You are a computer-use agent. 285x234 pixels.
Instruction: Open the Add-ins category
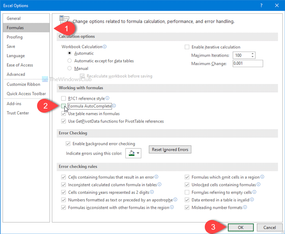click(26, 103)
